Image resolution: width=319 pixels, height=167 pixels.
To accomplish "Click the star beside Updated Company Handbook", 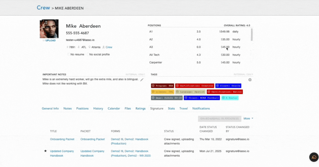I will (x=45, y=151).
